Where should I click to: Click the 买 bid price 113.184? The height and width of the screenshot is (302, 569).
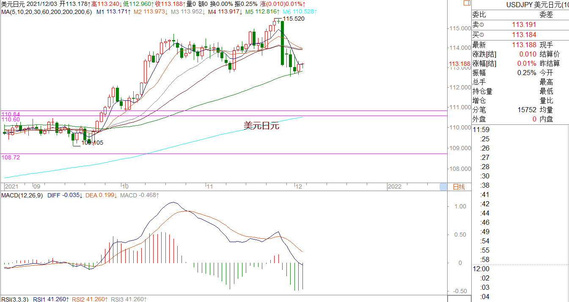pos(524,35)
